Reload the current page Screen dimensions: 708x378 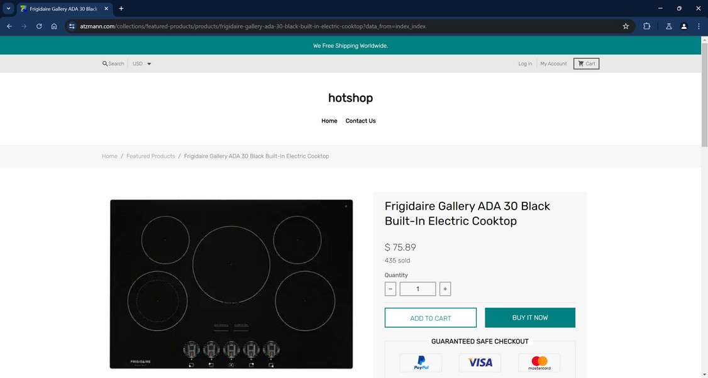click(x=39, y=26)
